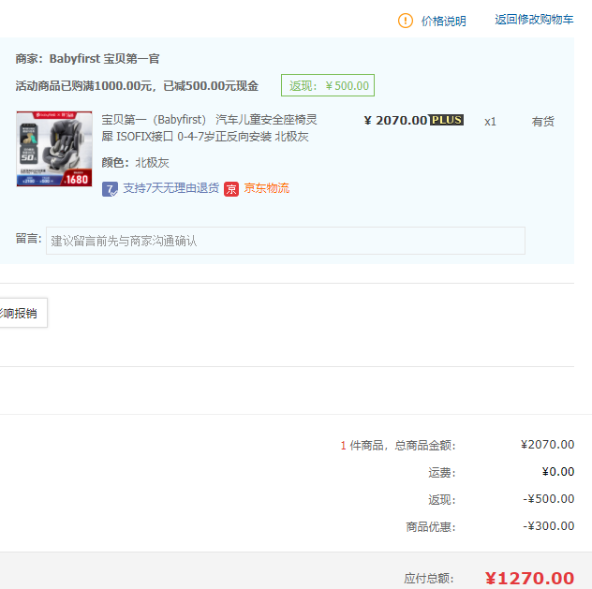This screenshot has width=592, height=589.
Task: Click the 总商品金额 ¥2070.00 value
Action: (547, 445)
